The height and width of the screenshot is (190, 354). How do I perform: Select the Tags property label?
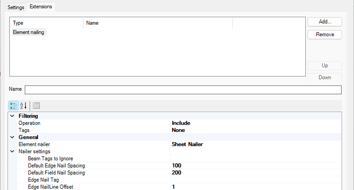(x=24, y=130)
